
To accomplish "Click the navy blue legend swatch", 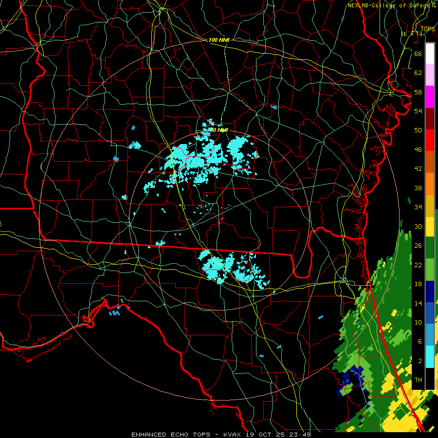I will pos(430,292).
